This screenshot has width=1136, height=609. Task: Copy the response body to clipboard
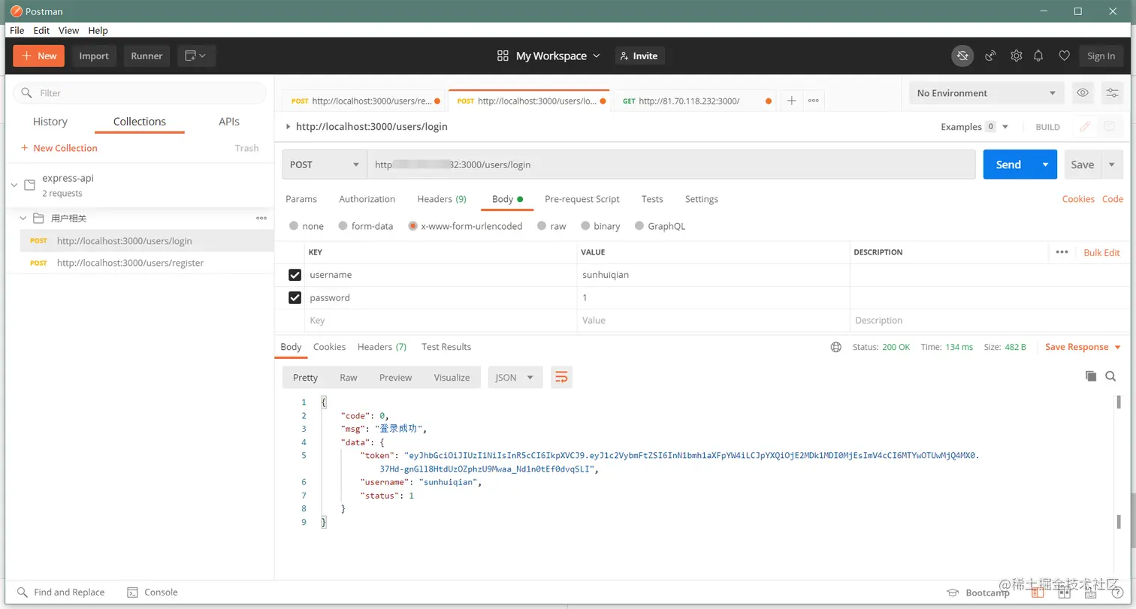tap(1090, 376)
